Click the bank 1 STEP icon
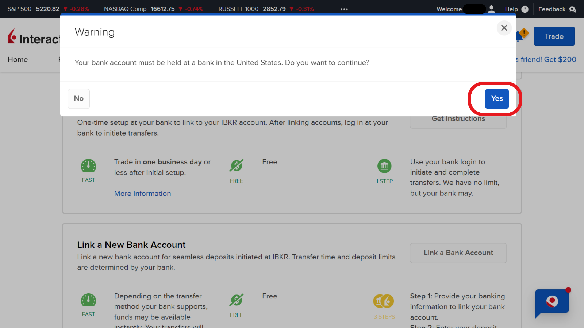584x328 pixels. click(384, 166)
